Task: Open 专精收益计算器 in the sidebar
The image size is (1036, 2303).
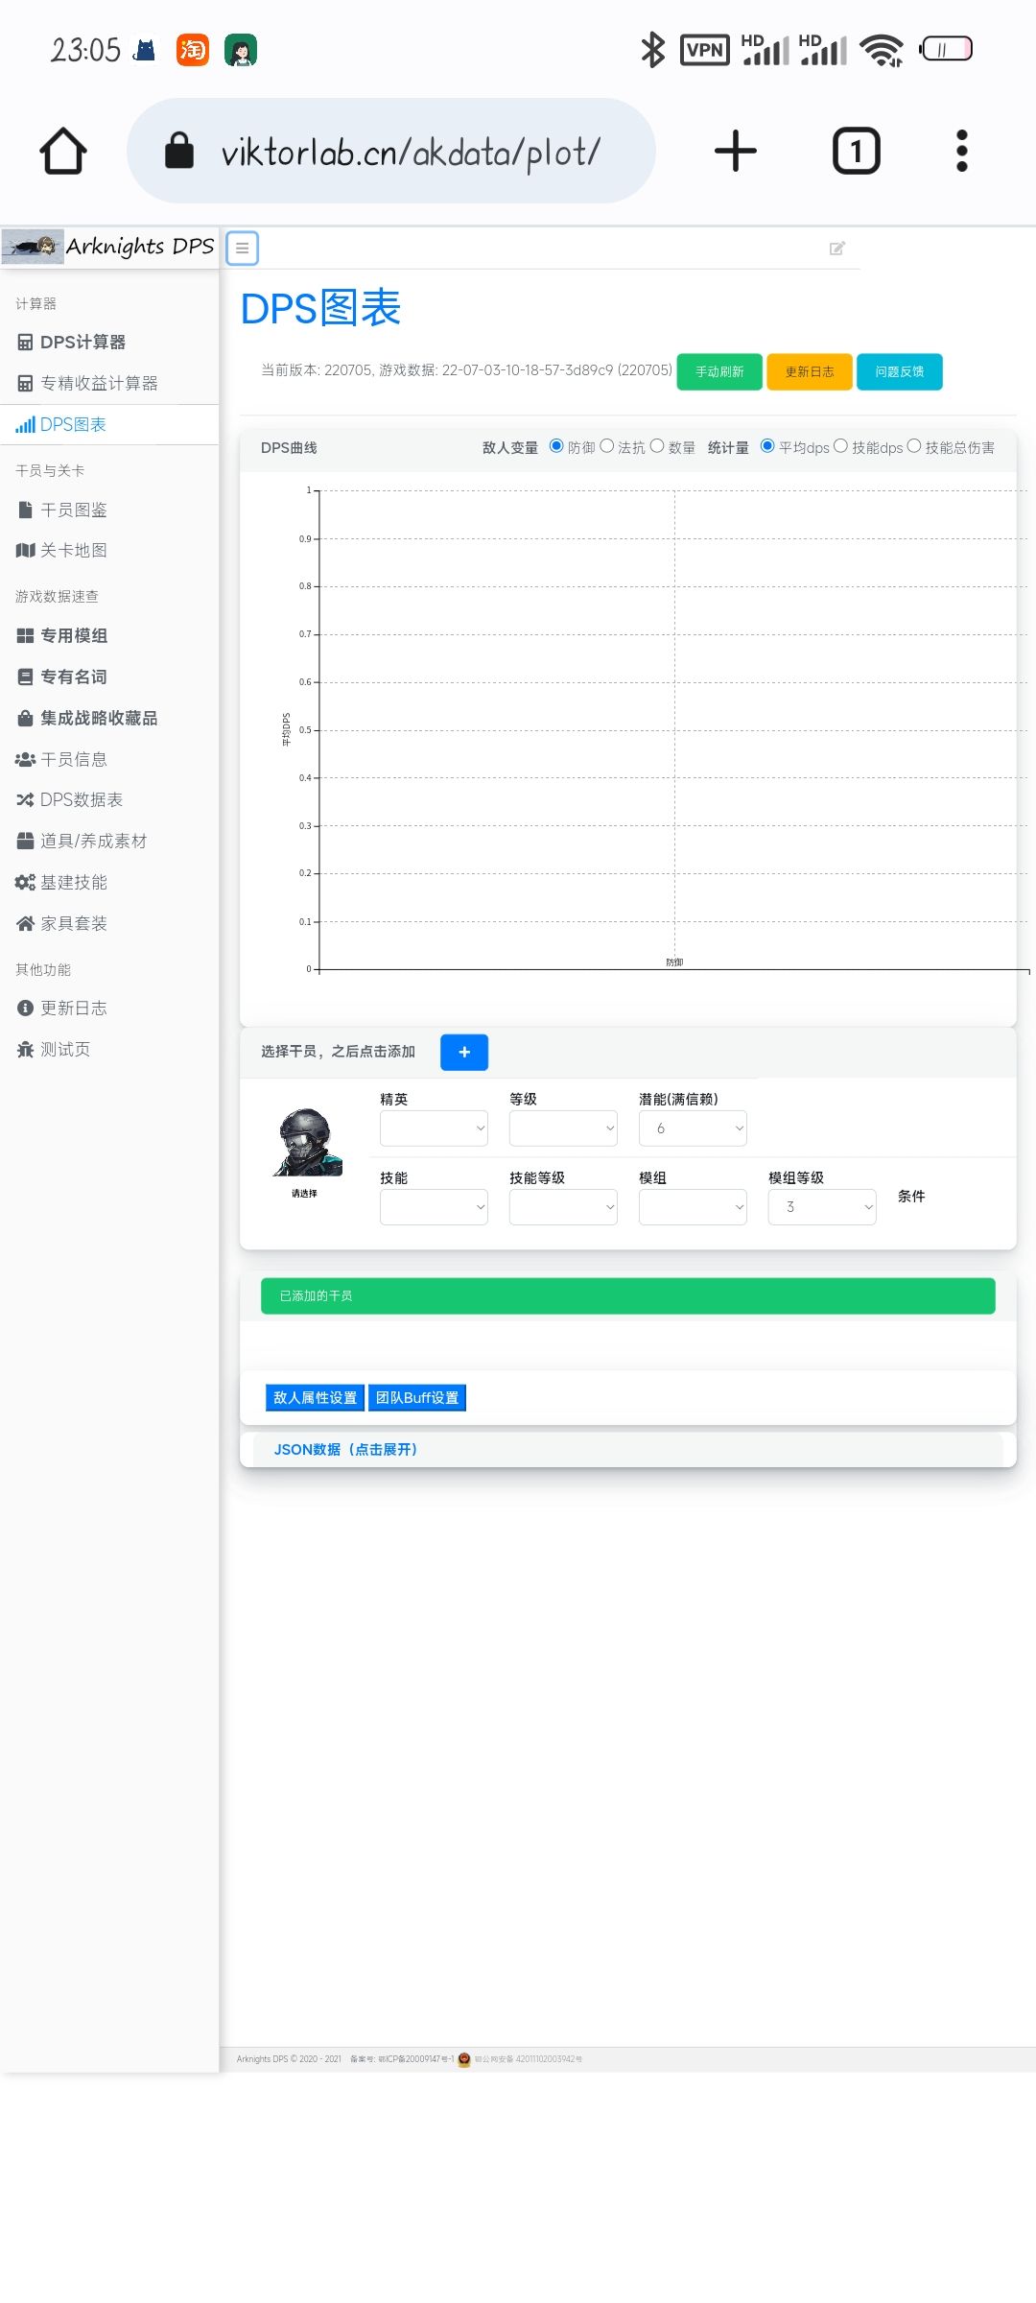Action: pyautogui.click(x=109, y=384)
